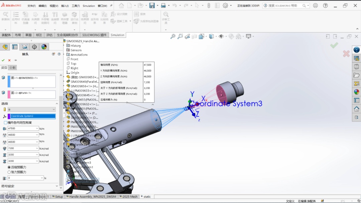Open help icon beside 接头 title
Image resolution: width=361 pixels, height=203 pixels.
[x=59, y=54]
